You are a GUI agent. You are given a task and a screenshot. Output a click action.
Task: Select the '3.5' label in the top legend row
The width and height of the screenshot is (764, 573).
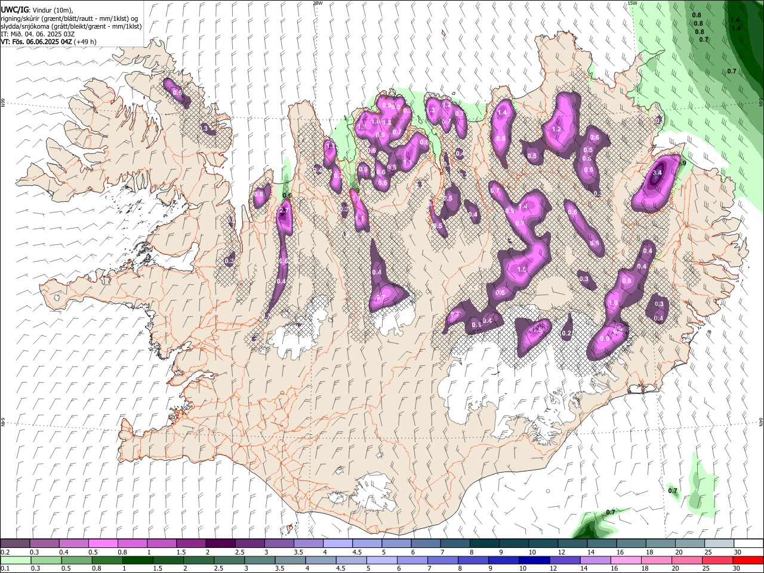click(298, 552)
